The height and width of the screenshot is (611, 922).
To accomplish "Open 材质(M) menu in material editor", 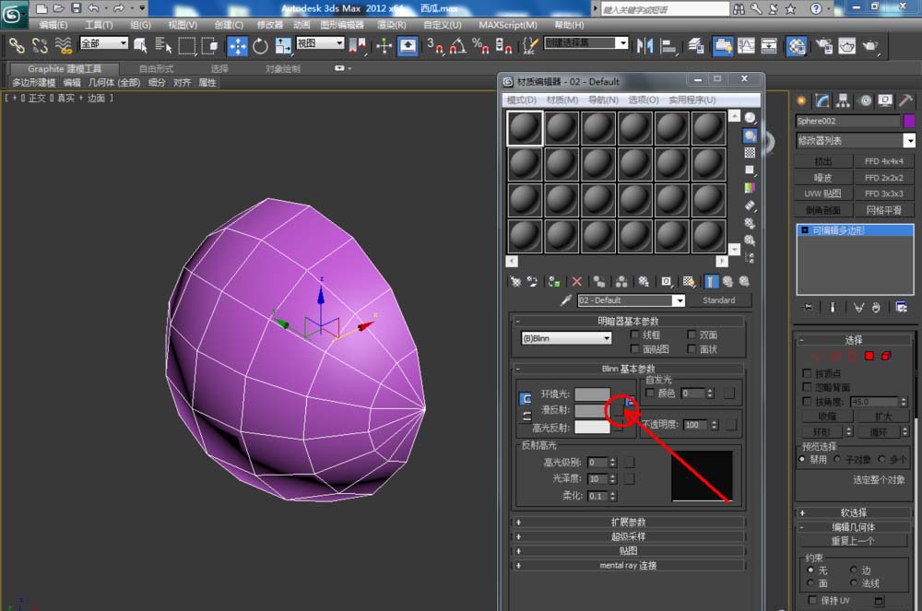I will click(x=561, y=100).
